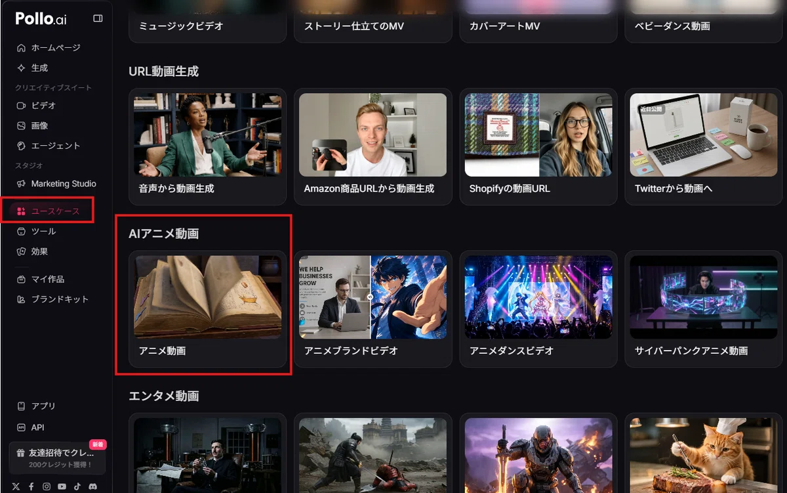Click the home icon beside ホームページ

21,48
